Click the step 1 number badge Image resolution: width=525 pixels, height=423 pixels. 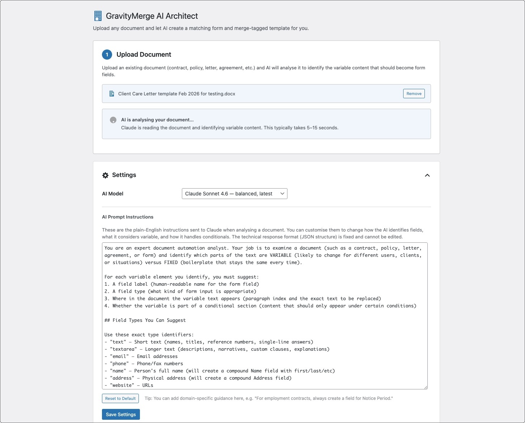click(x=107, y=55)
